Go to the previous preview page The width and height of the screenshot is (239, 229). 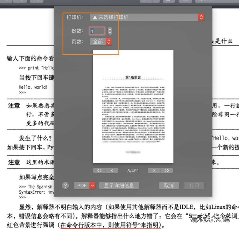(x=112, y=171)
